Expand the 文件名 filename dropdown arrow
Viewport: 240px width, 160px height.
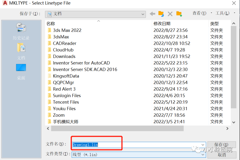(x=203, y=145)
